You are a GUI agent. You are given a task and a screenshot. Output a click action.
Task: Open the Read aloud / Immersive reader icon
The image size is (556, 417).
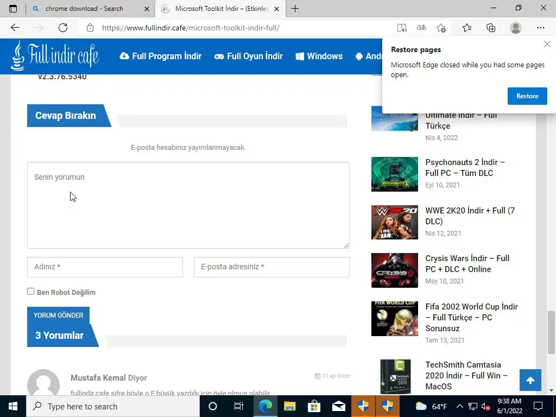point(401,28)
